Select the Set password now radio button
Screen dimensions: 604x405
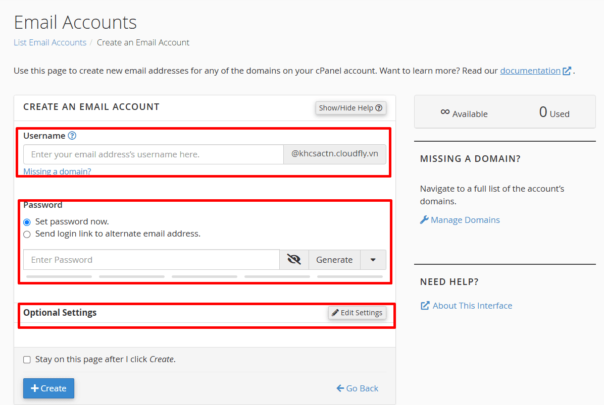(27, 222)
